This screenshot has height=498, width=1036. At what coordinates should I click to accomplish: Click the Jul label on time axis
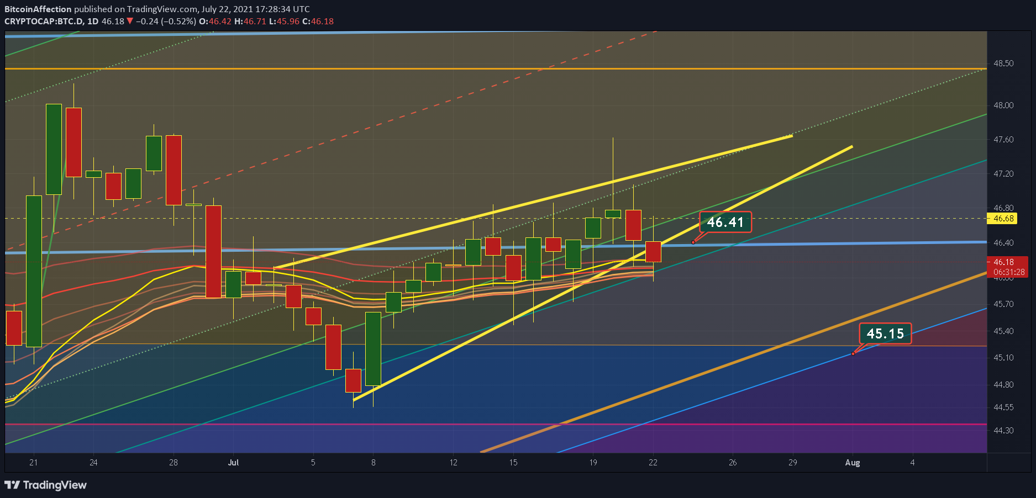[x=233, y=463]
